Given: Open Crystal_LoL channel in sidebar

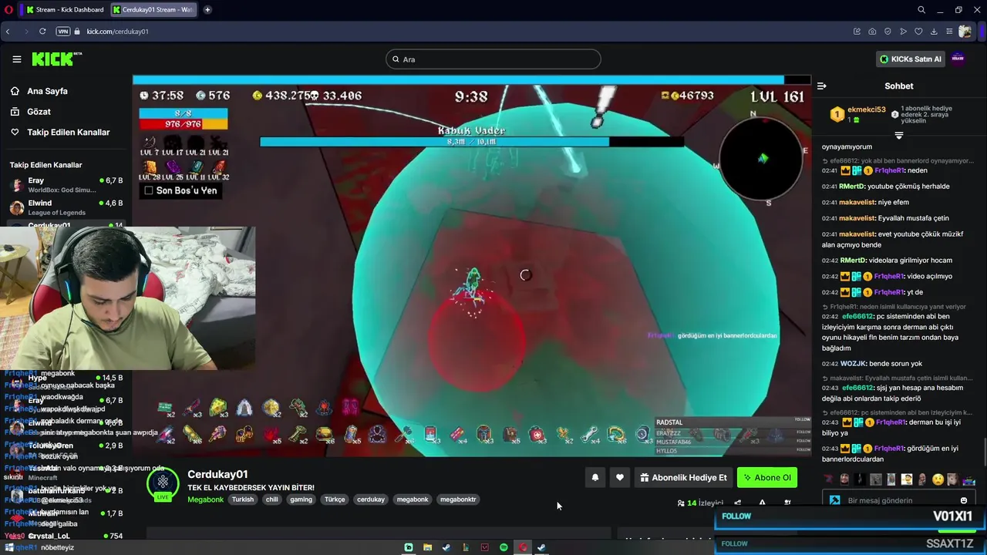Looking at the screenshot, I should (x=66, y=536).
